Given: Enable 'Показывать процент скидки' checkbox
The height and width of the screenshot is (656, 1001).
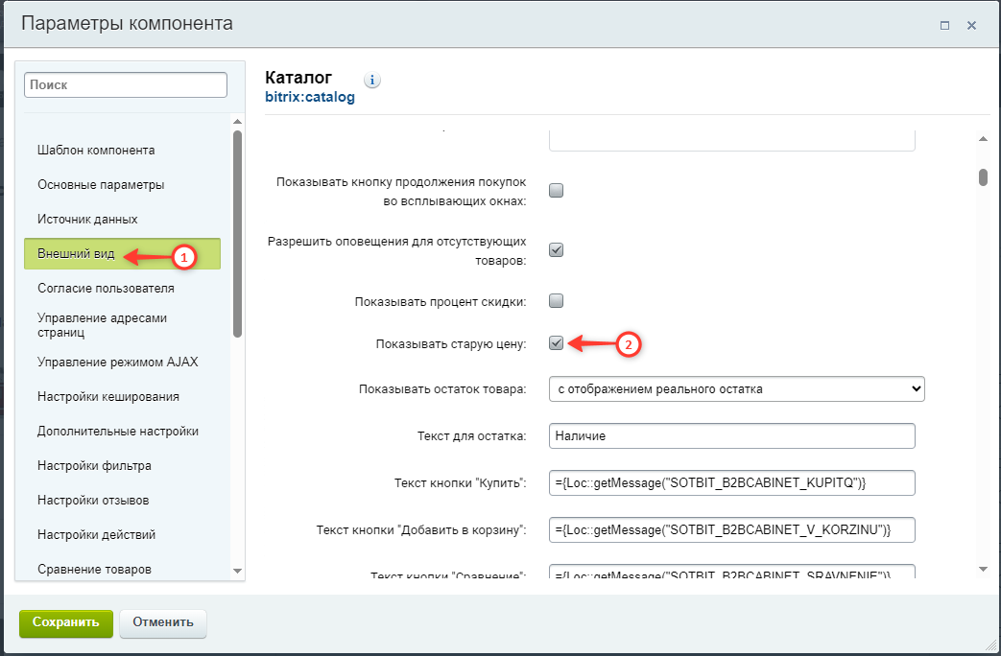Looking at the screenshot, I should tap(556, 300).
